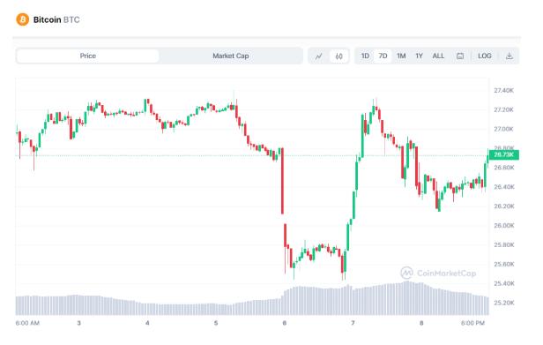
Task: Choose the 1D time range
Action: click(x=365, y=56)
